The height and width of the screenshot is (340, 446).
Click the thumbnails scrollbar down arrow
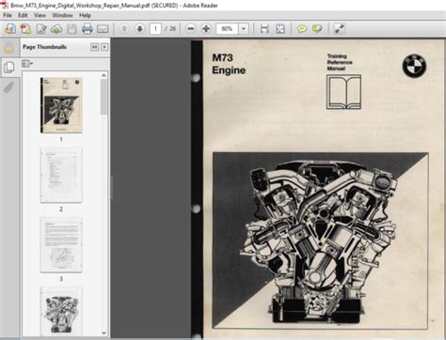(x=104, y=333)
